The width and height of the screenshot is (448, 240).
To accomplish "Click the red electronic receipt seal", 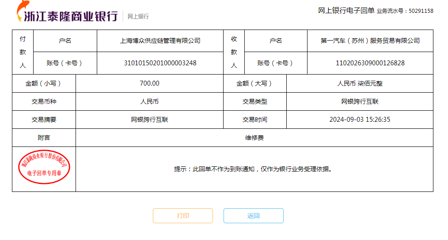I will pos(44,167).
